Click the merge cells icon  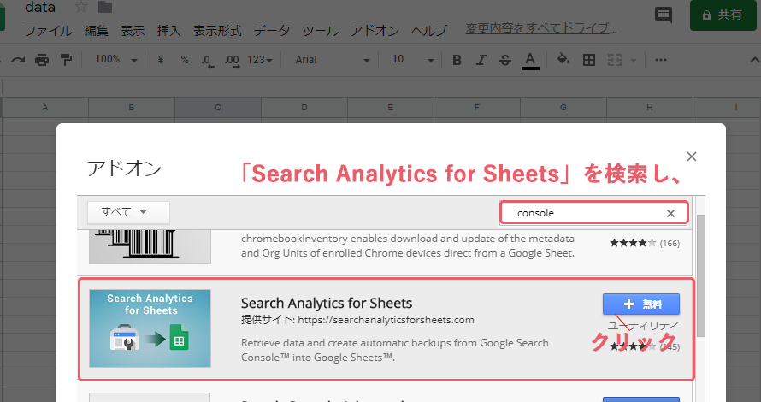615,60
